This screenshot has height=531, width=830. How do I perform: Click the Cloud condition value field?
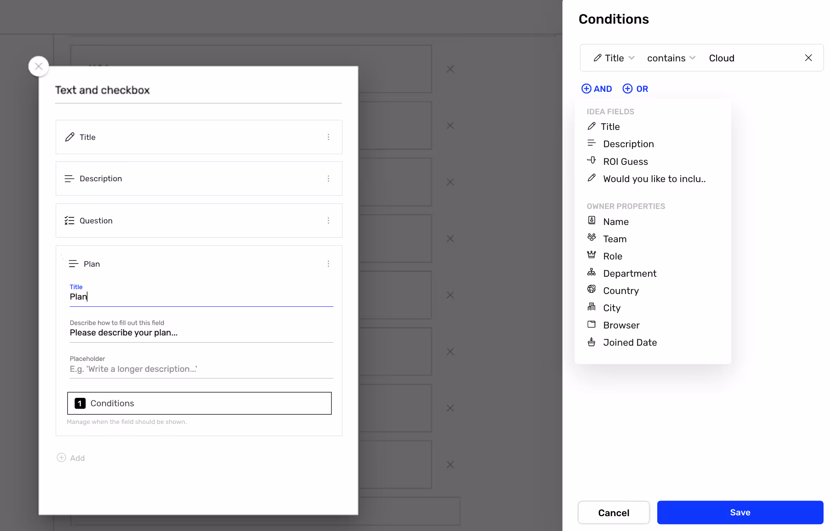(722, 58)
